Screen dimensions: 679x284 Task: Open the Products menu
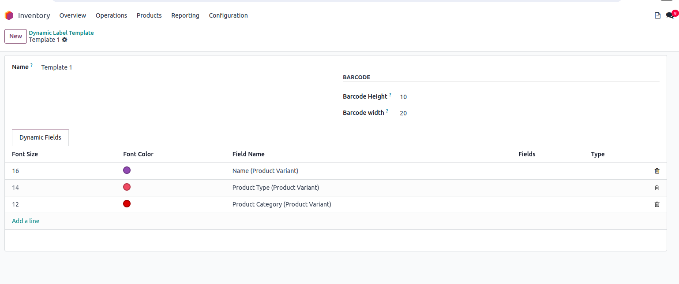point(149,15)
